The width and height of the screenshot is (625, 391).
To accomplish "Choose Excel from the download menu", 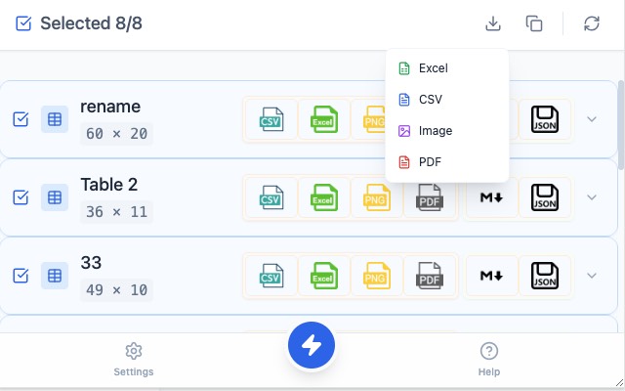I will click(433, 68).
